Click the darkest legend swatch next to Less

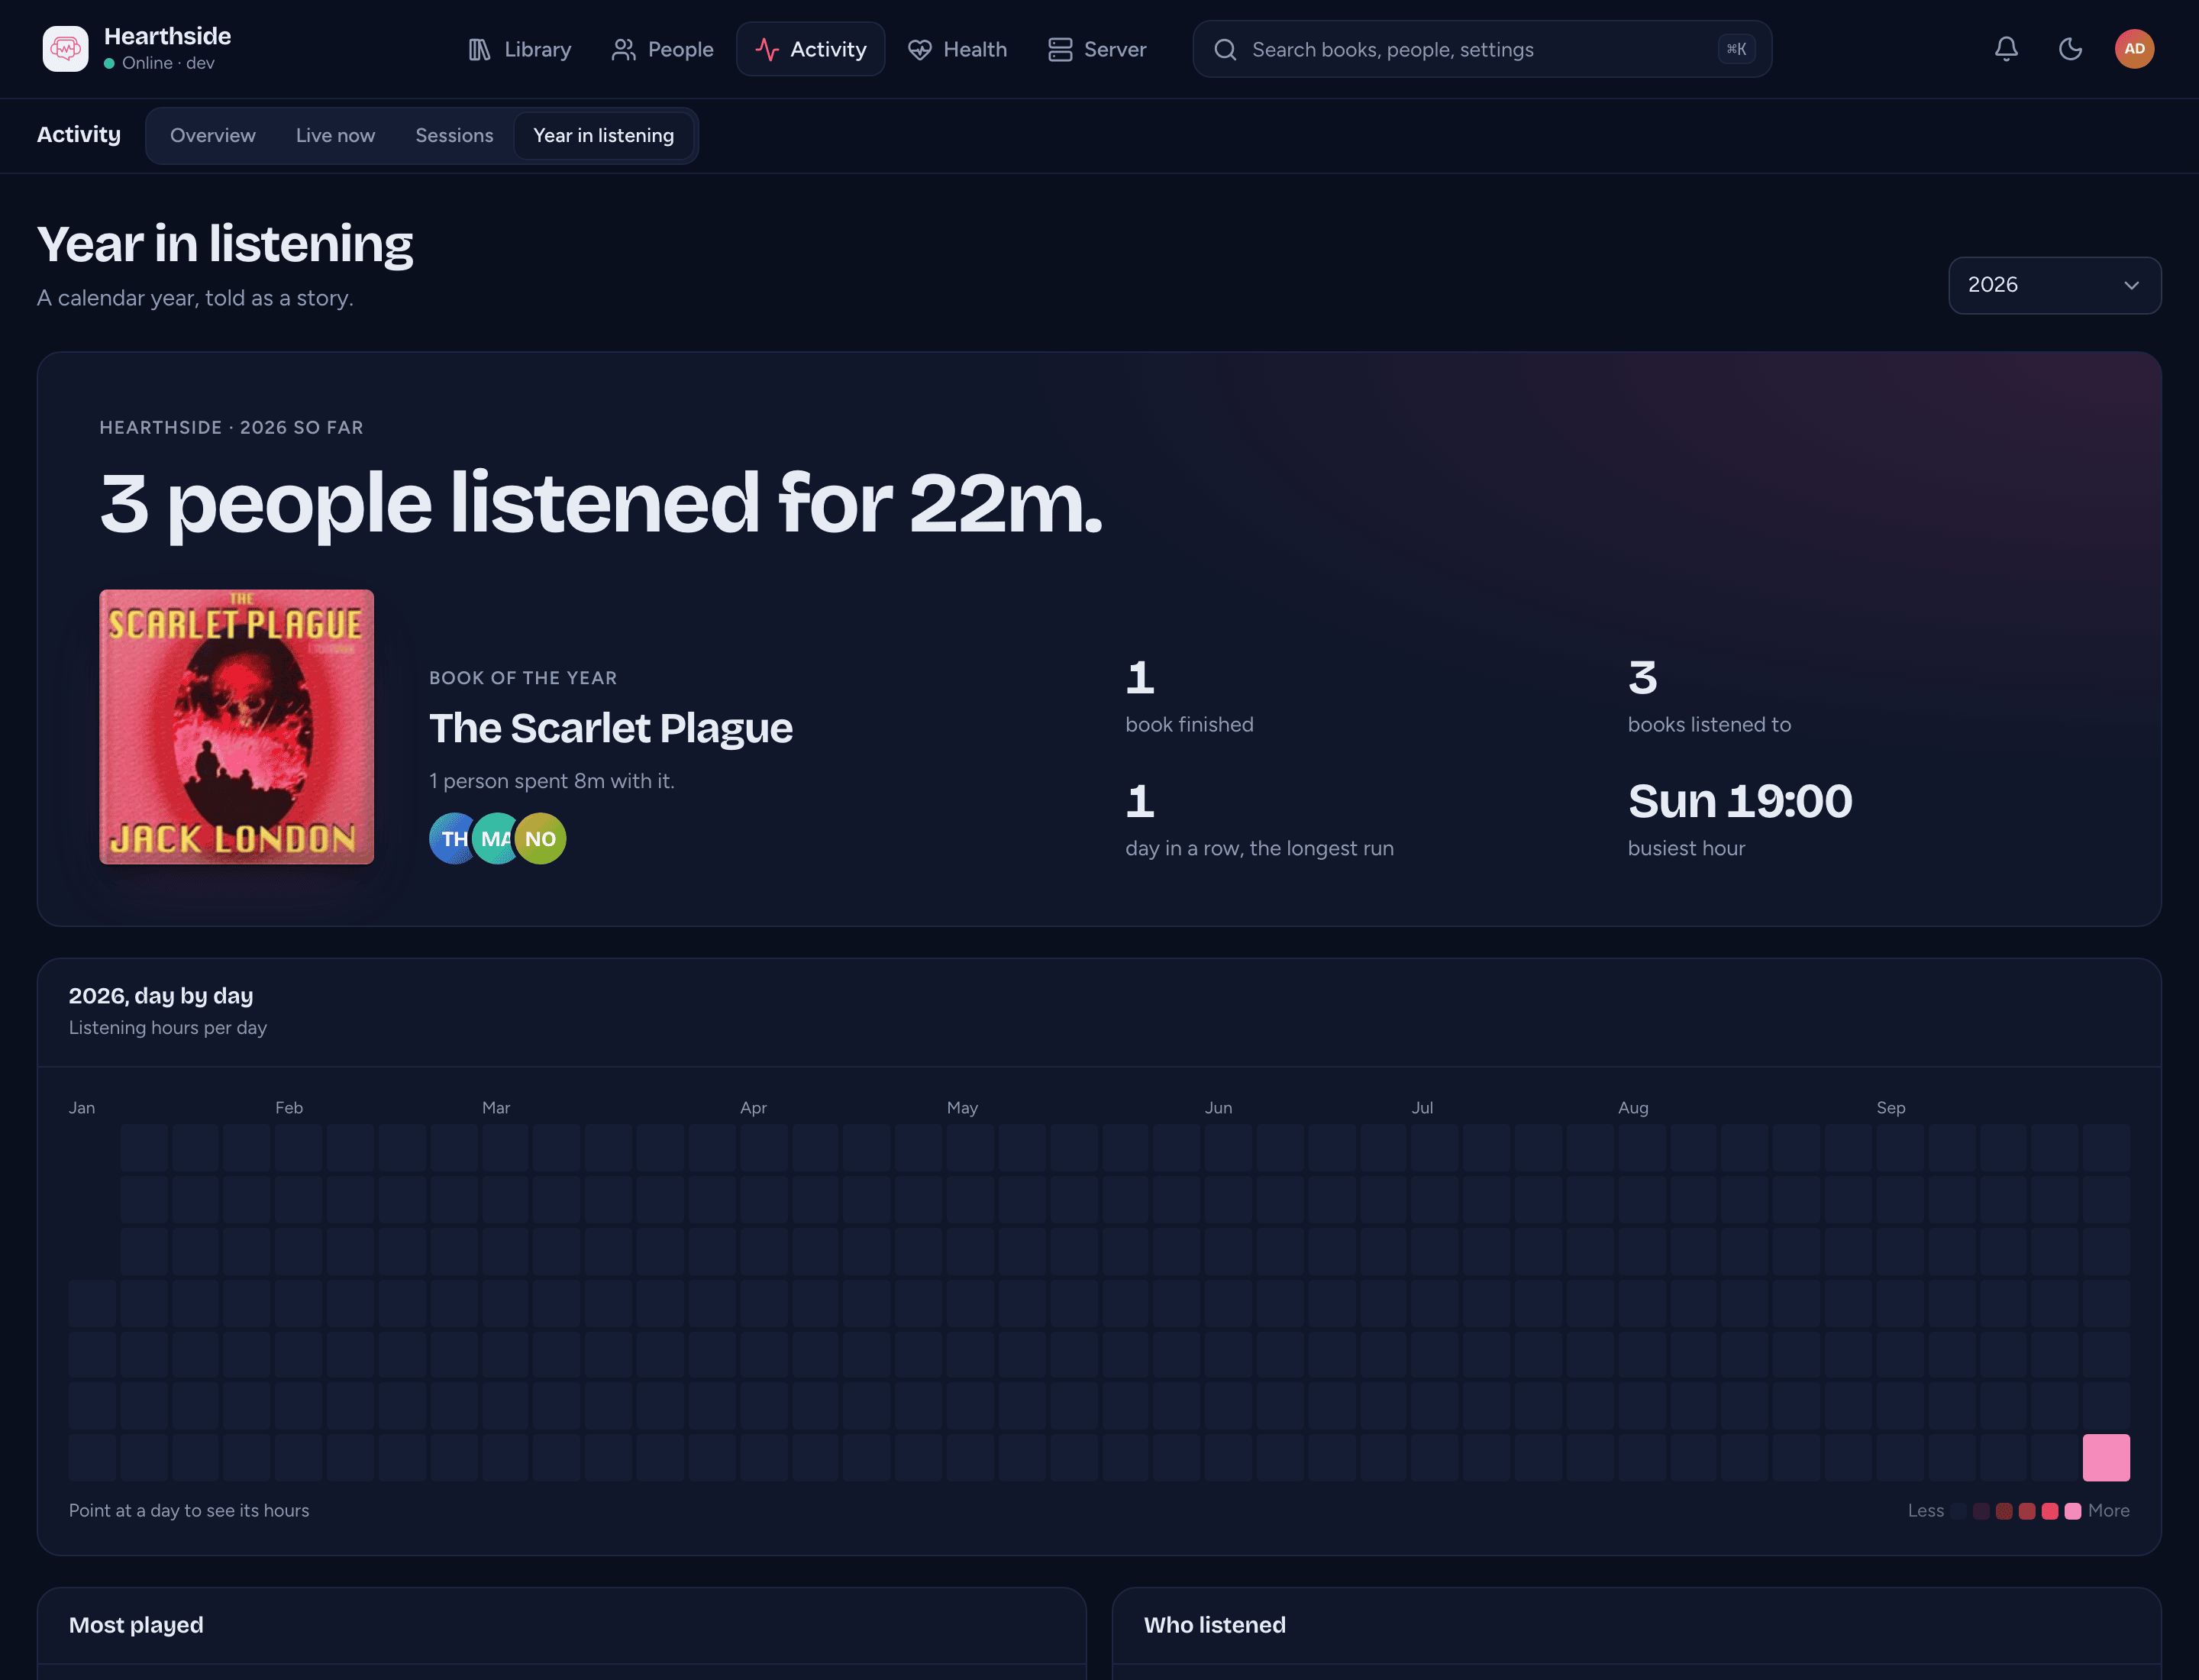coord(1958,1511)
